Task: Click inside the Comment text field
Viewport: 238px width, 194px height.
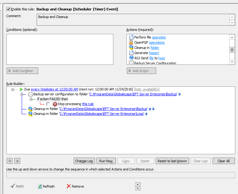Action: [133, 20]
